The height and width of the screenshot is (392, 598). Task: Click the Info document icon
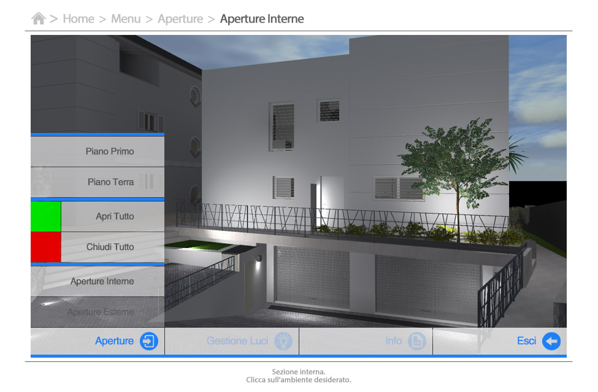tap(417, 341)
